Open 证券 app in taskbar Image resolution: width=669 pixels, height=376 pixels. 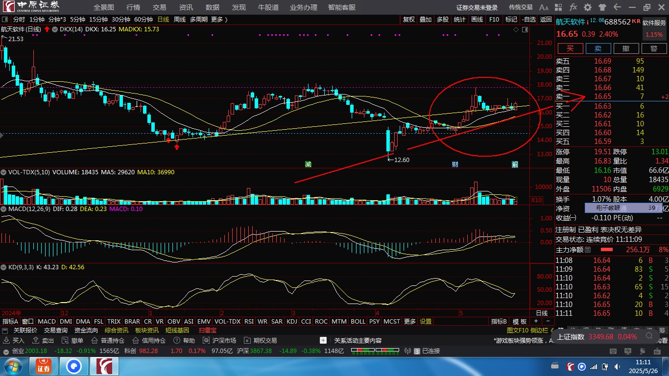(44, 367)
